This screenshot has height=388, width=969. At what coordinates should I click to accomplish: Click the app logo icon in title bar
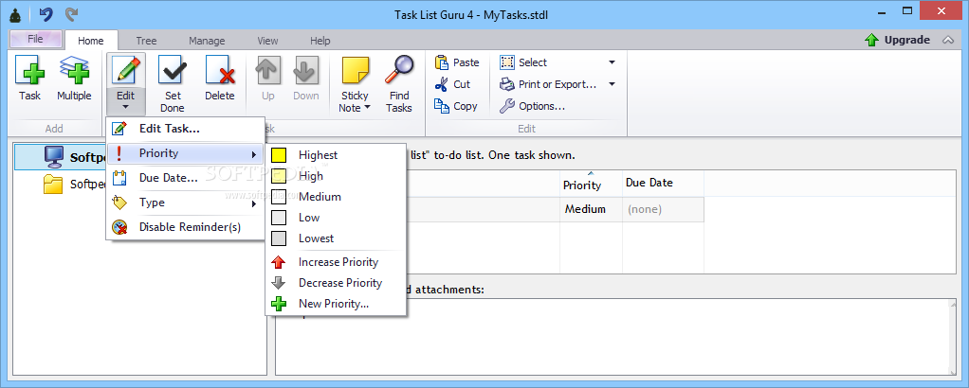(x=16, y=14)
